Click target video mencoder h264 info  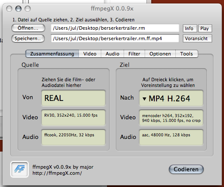(171, 118)
